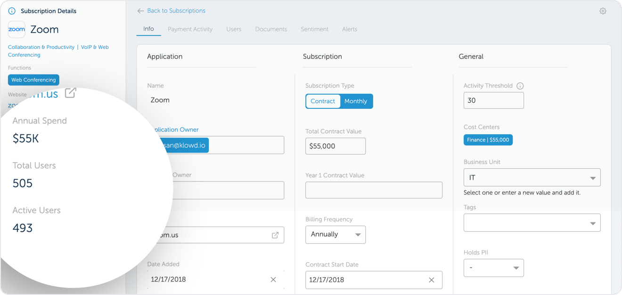Switch to the Documents tab
The height and width of the screenshot is (295, 622).
[x=271, y=29]
